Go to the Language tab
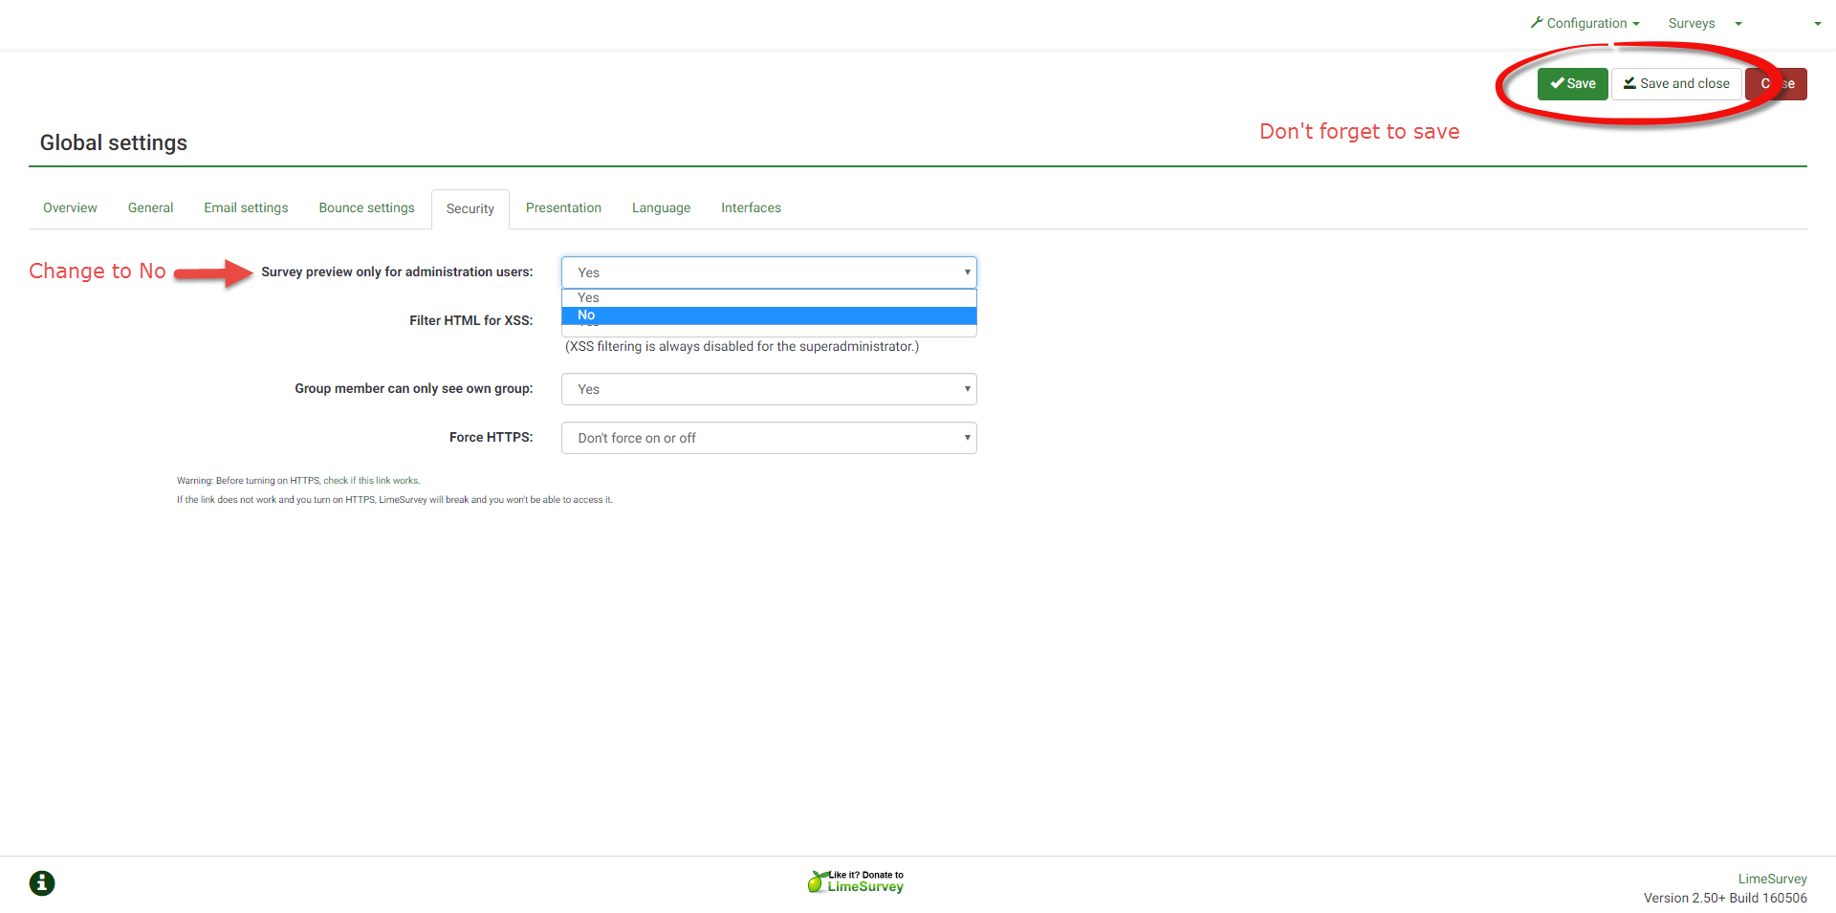 click(661, 207)
